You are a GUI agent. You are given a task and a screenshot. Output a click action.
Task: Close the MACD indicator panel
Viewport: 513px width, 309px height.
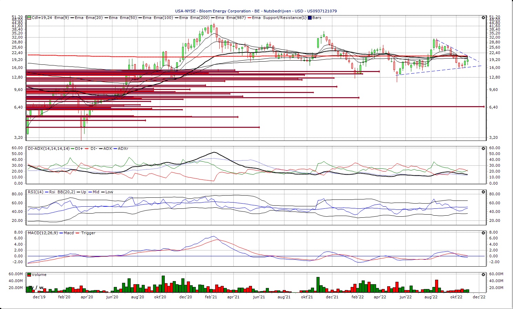tap(483, 233)
